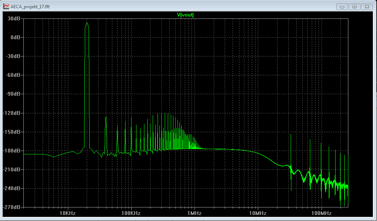377x221 pixels.
Task: Click the AECA_projekt_17.fft window title
Action: (x=30, y=7)
